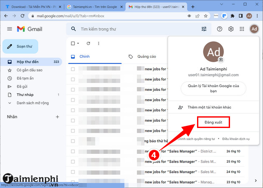Viewport: 263px width, 188px height.
Task: Switch to the Chính inbox tab
Action: point(95,56)
